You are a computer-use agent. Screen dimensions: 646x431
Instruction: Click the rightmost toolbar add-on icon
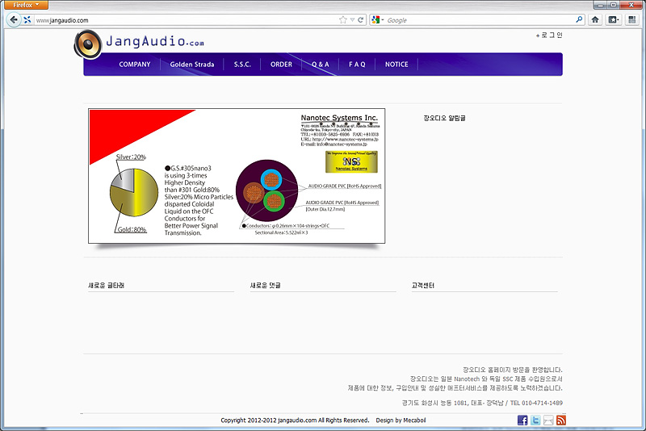point(632,19)
